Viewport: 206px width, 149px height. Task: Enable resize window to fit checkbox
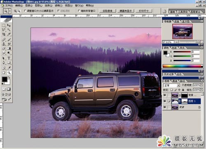click(x=25, y=11)
